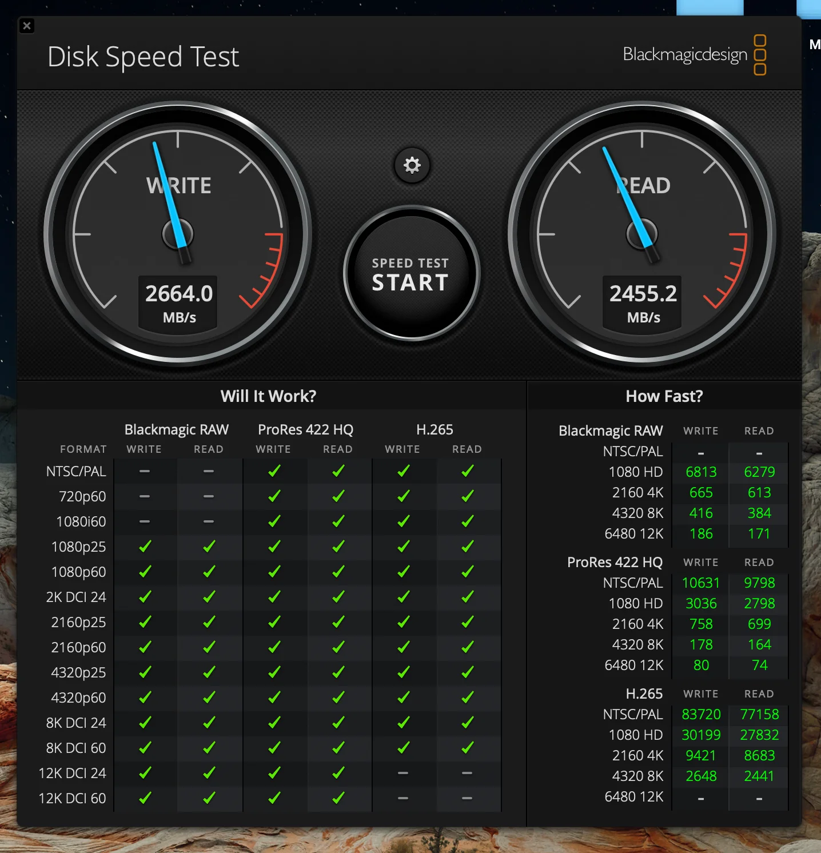Image resolution: width=821 pixels, height=853 pixels.
Task: Click the H.265 NTSC/PAL read value 77158
Action: (x=759, y=714)
